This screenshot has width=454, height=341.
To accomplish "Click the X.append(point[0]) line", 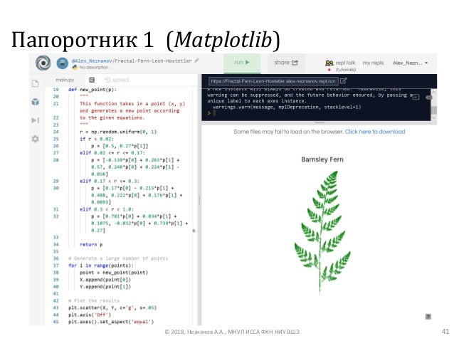I will (105, 280).
